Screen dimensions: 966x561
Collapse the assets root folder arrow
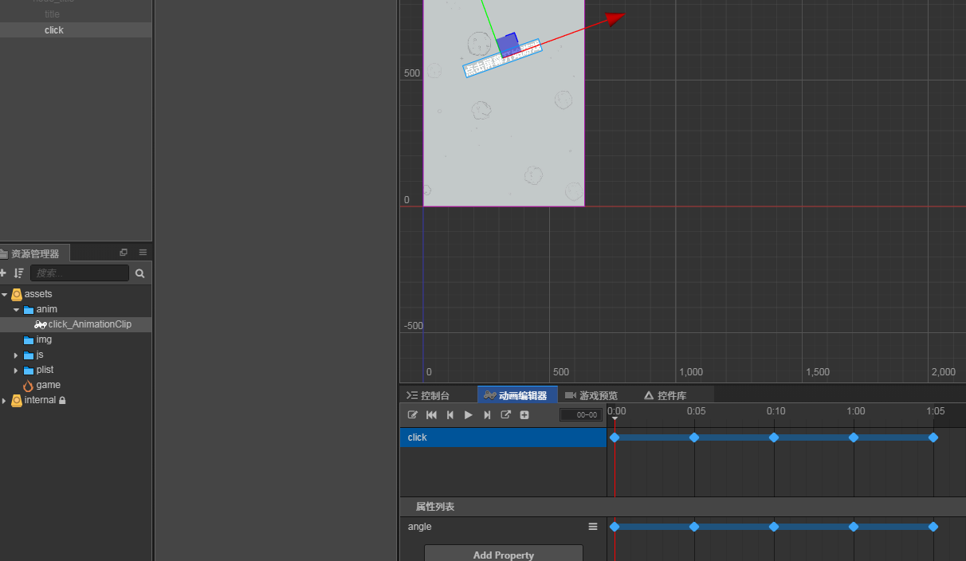4,294
